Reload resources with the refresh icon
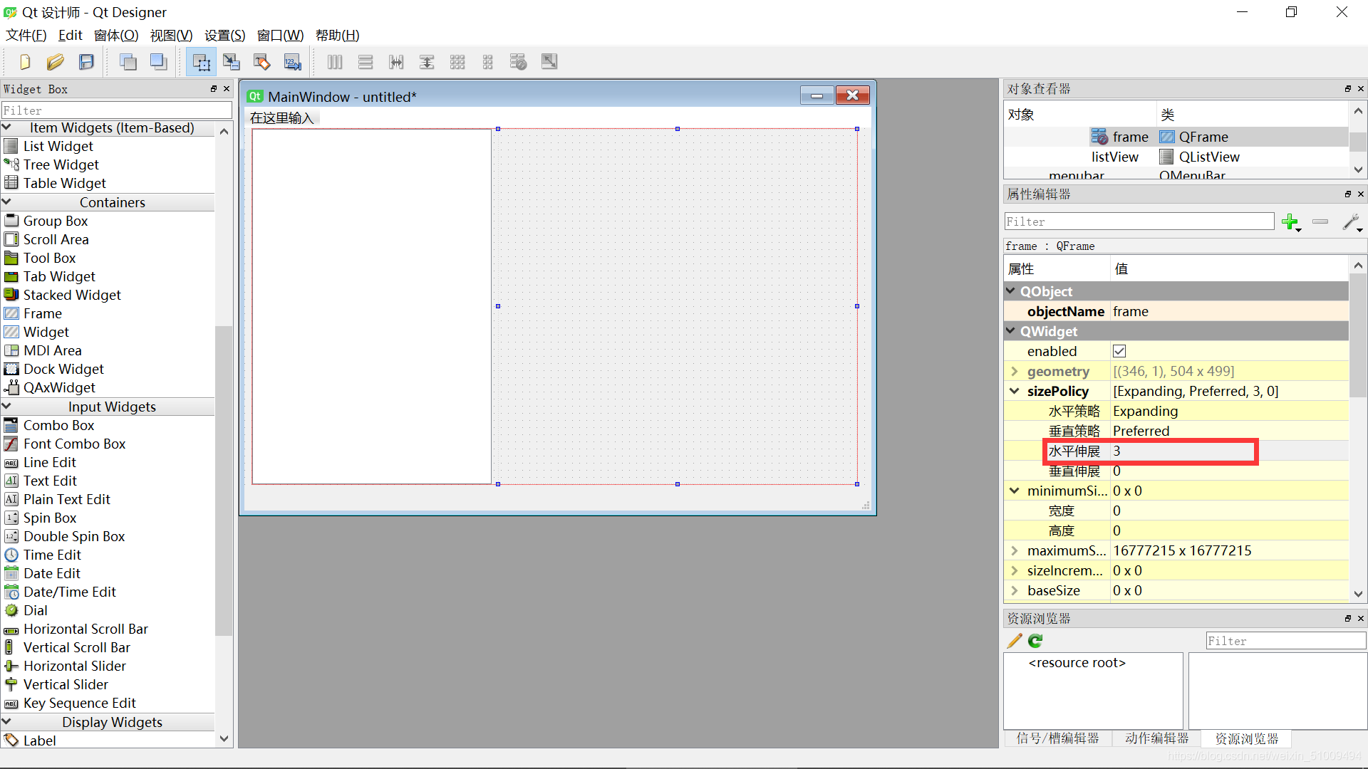Viewport: 1368px width, 769px height. (1035, 641)
